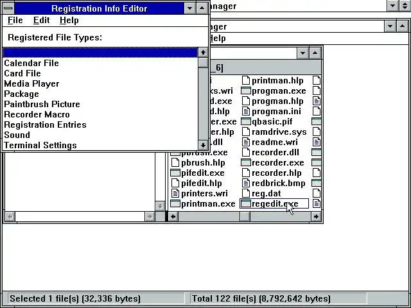Click printers.wri document icon
Image resolution: width=411 pixels, height=308 pixels.
(x=175, y=193)
